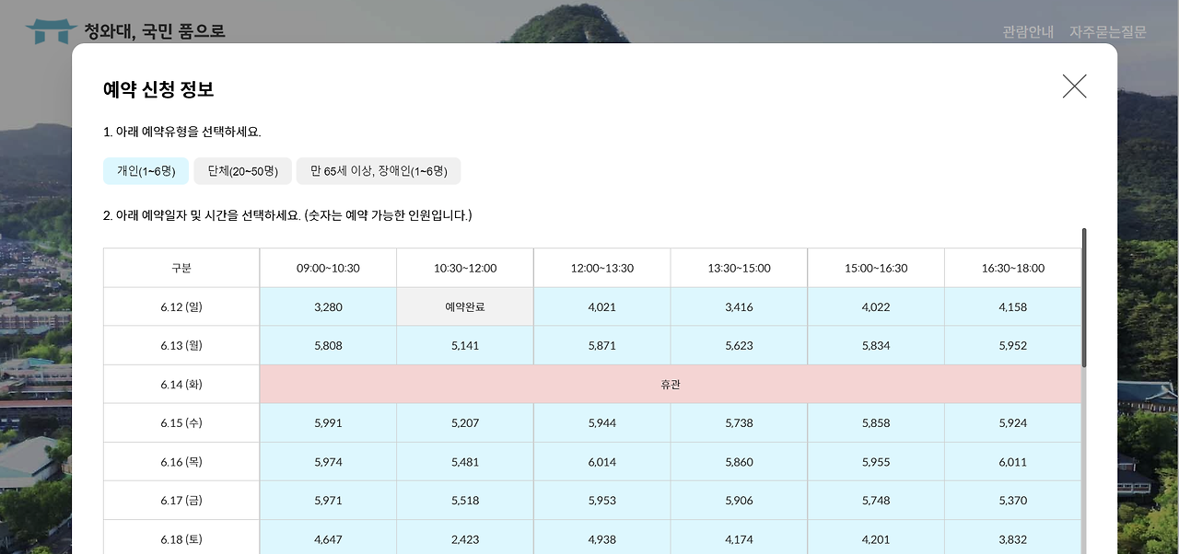Pick the 6.17 slot showing 5,906
This screenshot has height=554, width=1179.
click(739, 501)
